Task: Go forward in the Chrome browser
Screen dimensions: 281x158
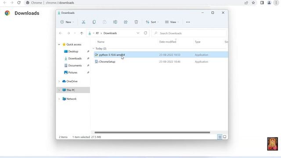Action: click(12, 3)
